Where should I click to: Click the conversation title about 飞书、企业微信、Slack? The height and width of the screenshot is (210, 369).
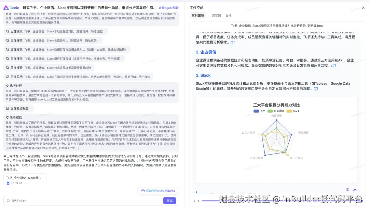[90, 8]
